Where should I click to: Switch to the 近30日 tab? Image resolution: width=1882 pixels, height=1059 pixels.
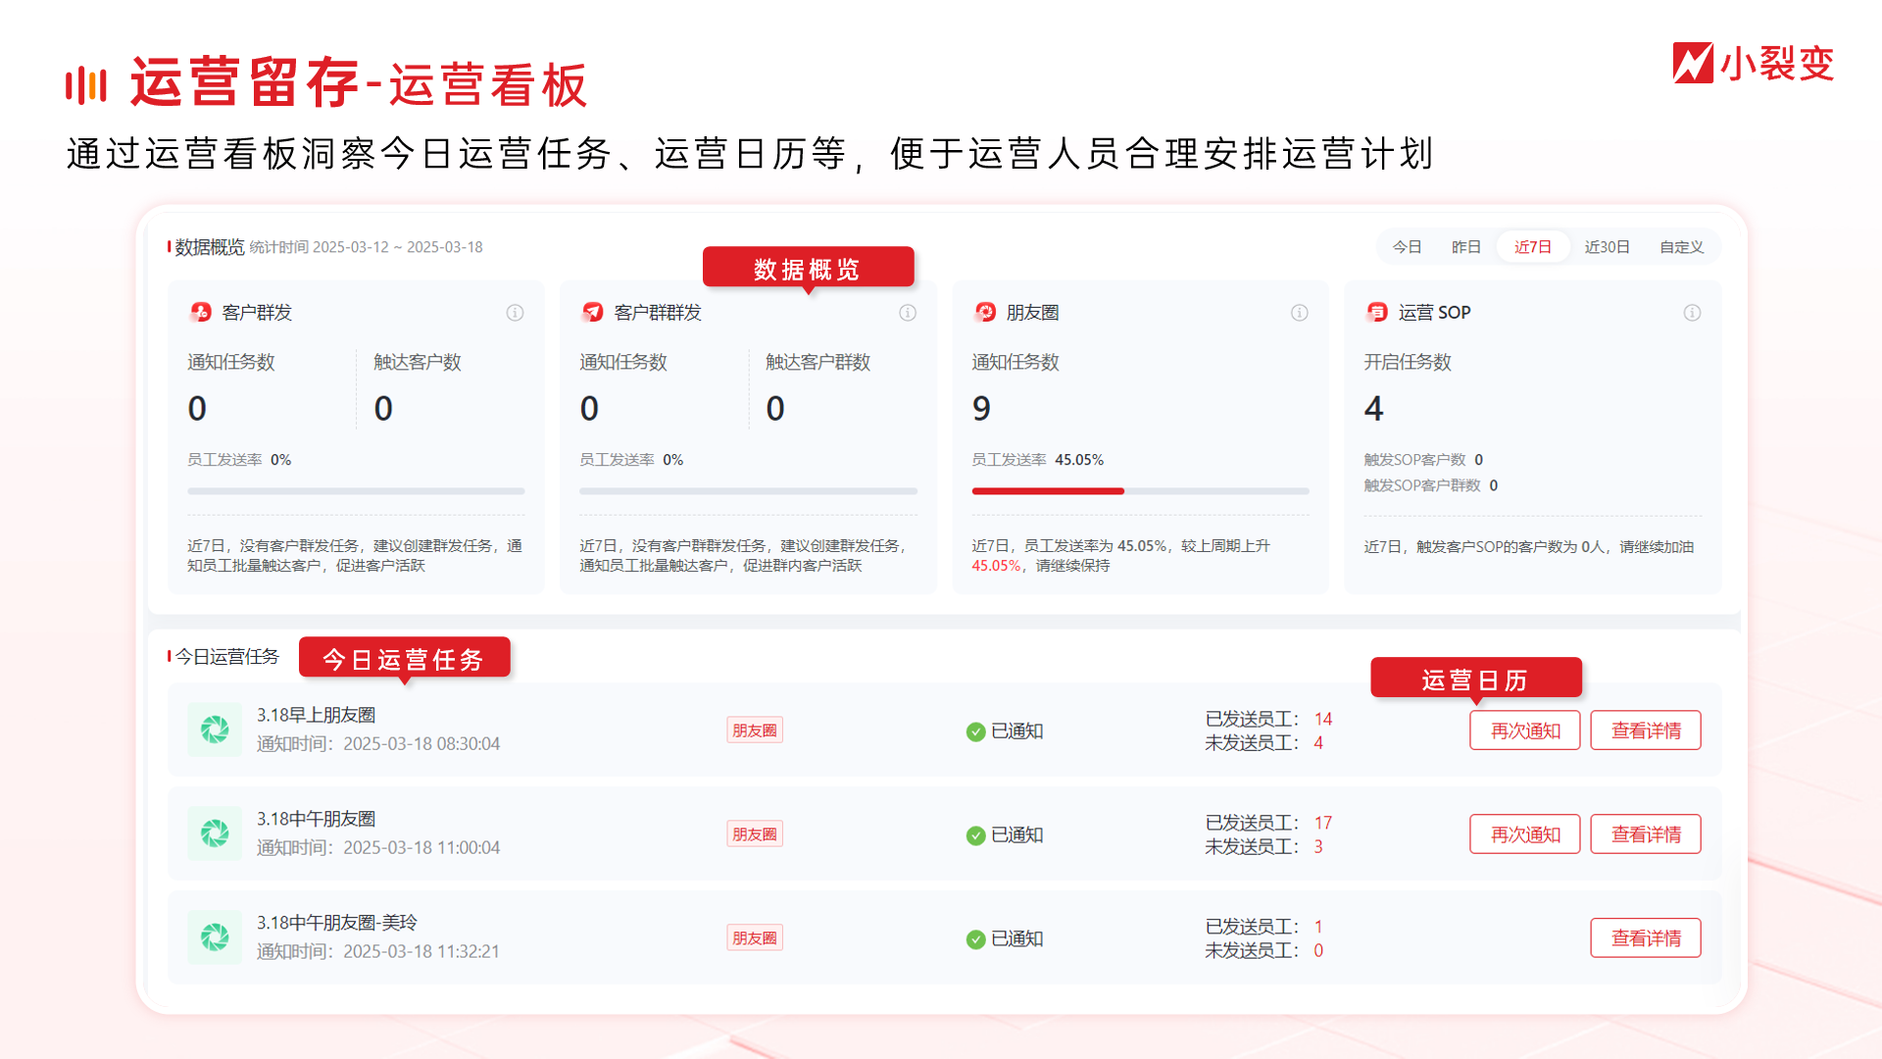coord(1607,247)
